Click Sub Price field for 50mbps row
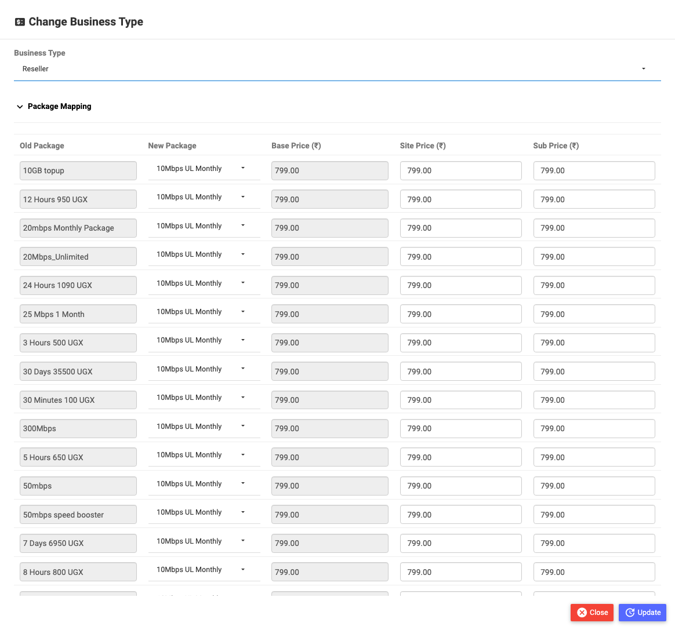The height and width of the screenshot is (630, 675). pyautogui.click(x=594, y=486)
